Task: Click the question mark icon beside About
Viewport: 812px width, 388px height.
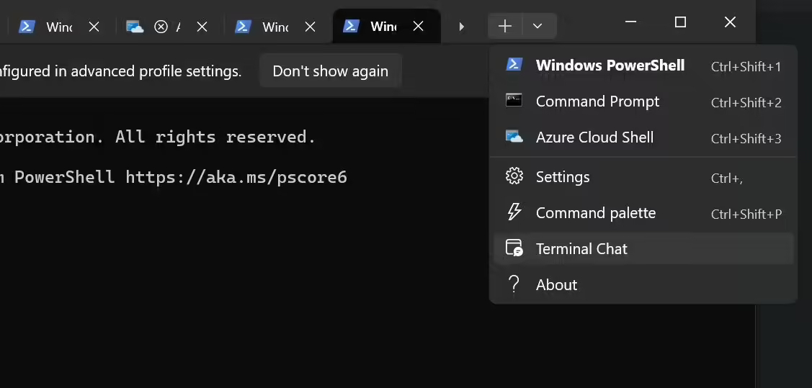Action: [514, 284]
